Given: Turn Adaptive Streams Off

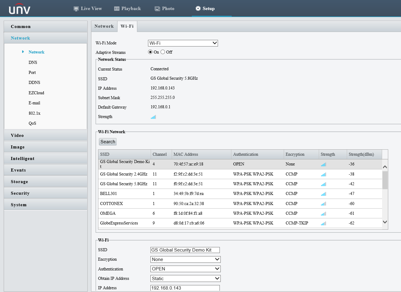Looking at the screenshot, I should 163,52.
